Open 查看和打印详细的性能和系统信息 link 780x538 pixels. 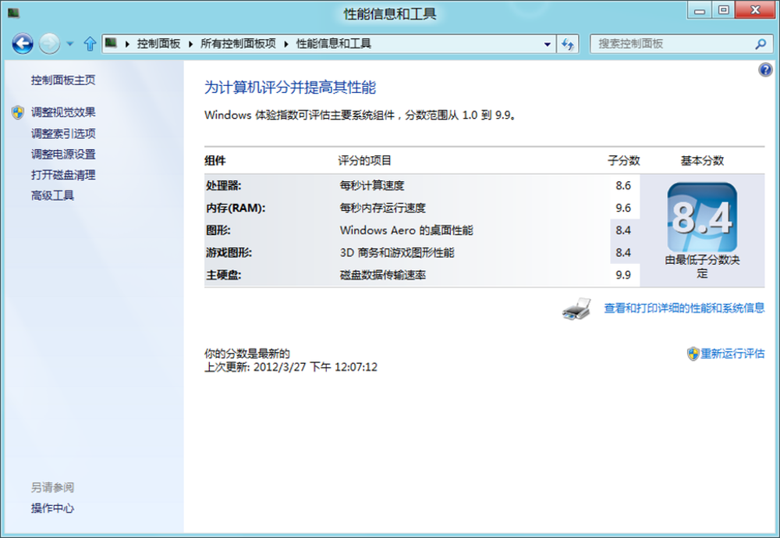(x=684, y=308)
